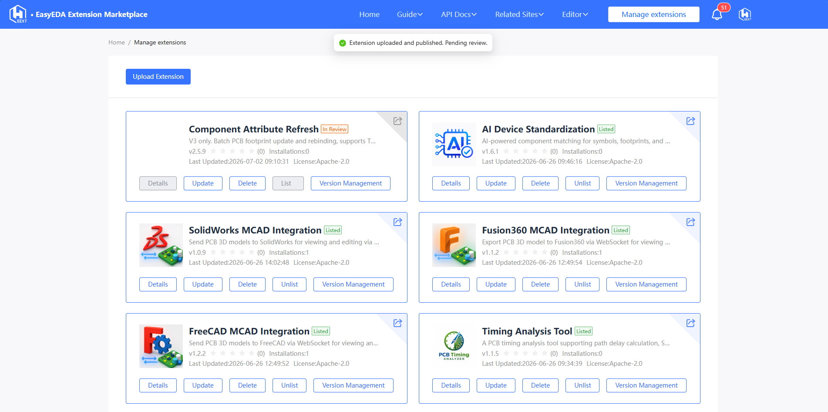Open share icon on FreeCAD MCAD Integration card

point(397,323)
